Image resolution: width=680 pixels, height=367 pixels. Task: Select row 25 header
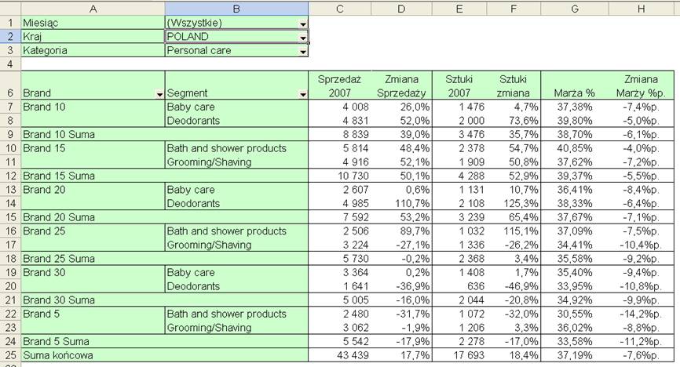point(10,355)
